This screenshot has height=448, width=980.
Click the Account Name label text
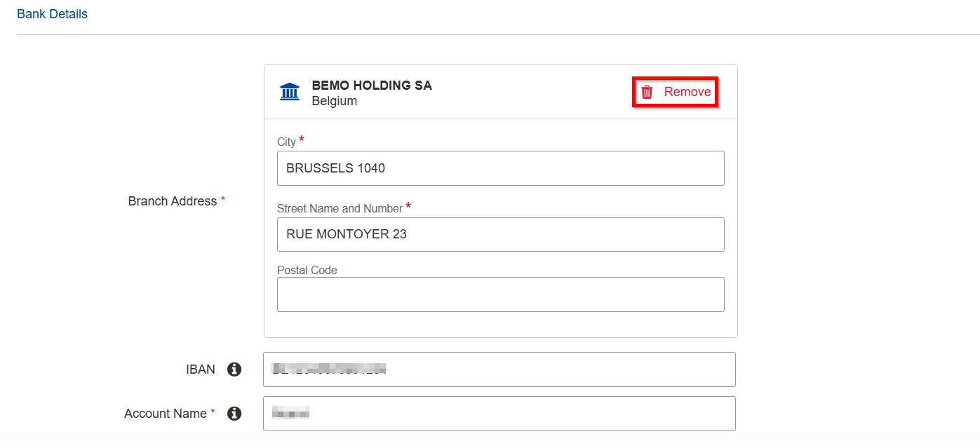(165, 414)
